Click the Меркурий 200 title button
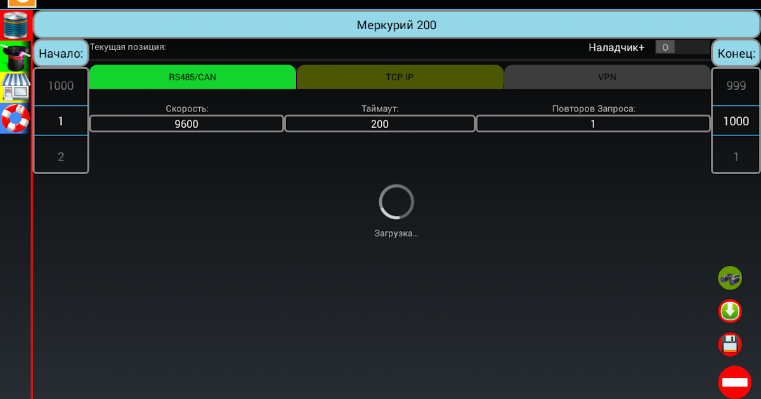This screenshot has width=761, height=399. coord(396,25)
